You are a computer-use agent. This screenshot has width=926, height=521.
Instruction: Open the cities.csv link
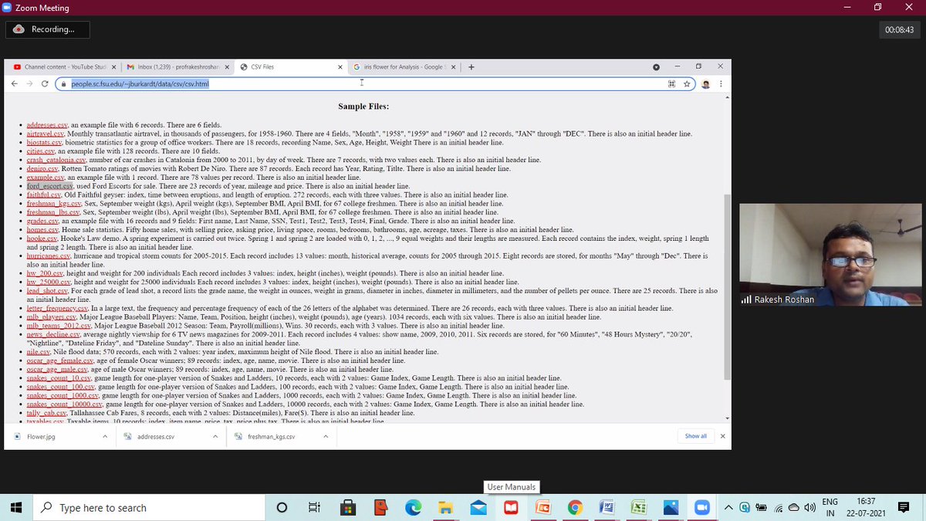pos(40,151)
